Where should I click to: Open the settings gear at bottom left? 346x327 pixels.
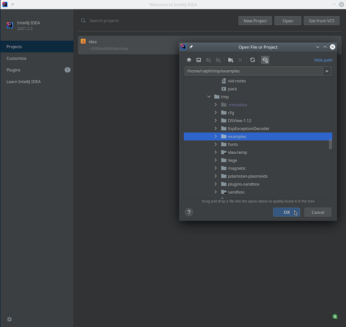coord(10,319)
